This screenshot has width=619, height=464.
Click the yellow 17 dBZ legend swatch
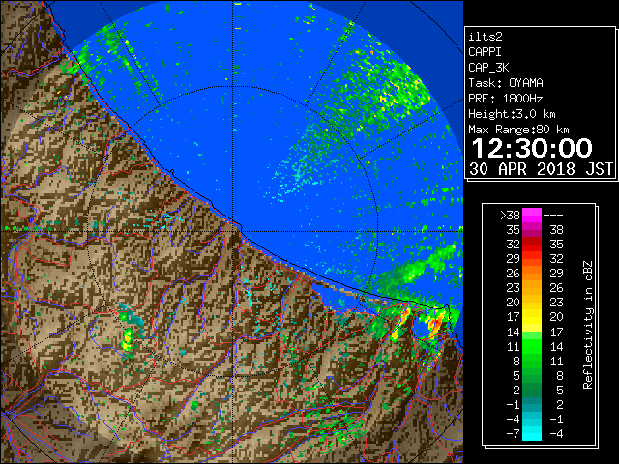[x=532, y=317]
